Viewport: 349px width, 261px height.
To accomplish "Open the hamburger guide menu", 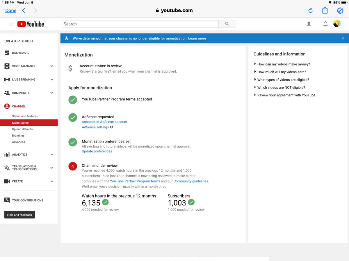I will [x=11, y=24].
